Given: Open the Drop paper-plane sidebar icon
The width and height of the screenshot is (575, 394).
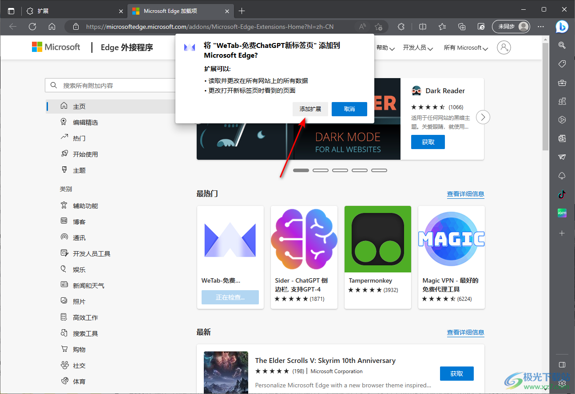Looking at the screenshot, I should point(562,157).
